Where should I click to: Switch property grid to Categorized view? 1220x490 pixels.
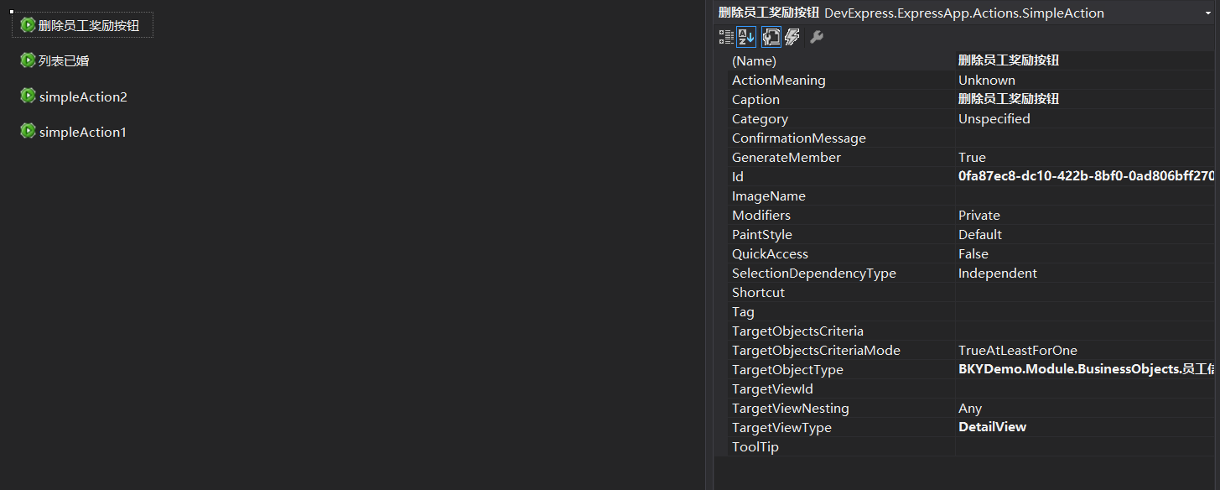coord(726,37)
